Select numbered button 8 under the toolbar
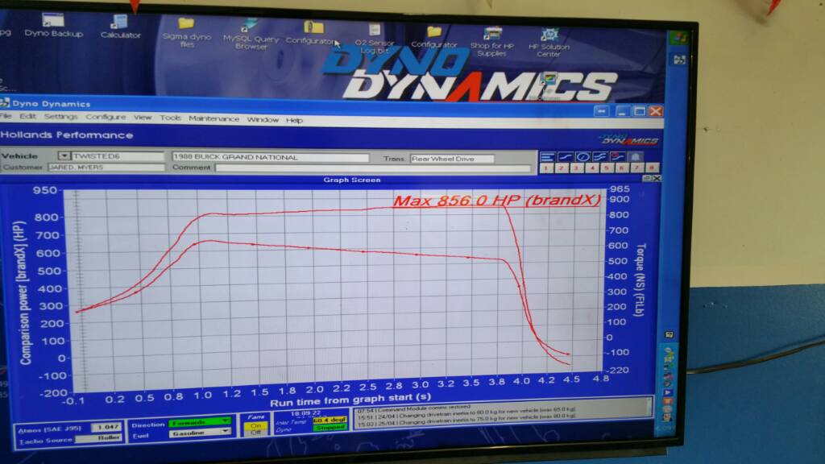Image resolution: width=825 pixels, height=464 pixels. click(651, 168)
